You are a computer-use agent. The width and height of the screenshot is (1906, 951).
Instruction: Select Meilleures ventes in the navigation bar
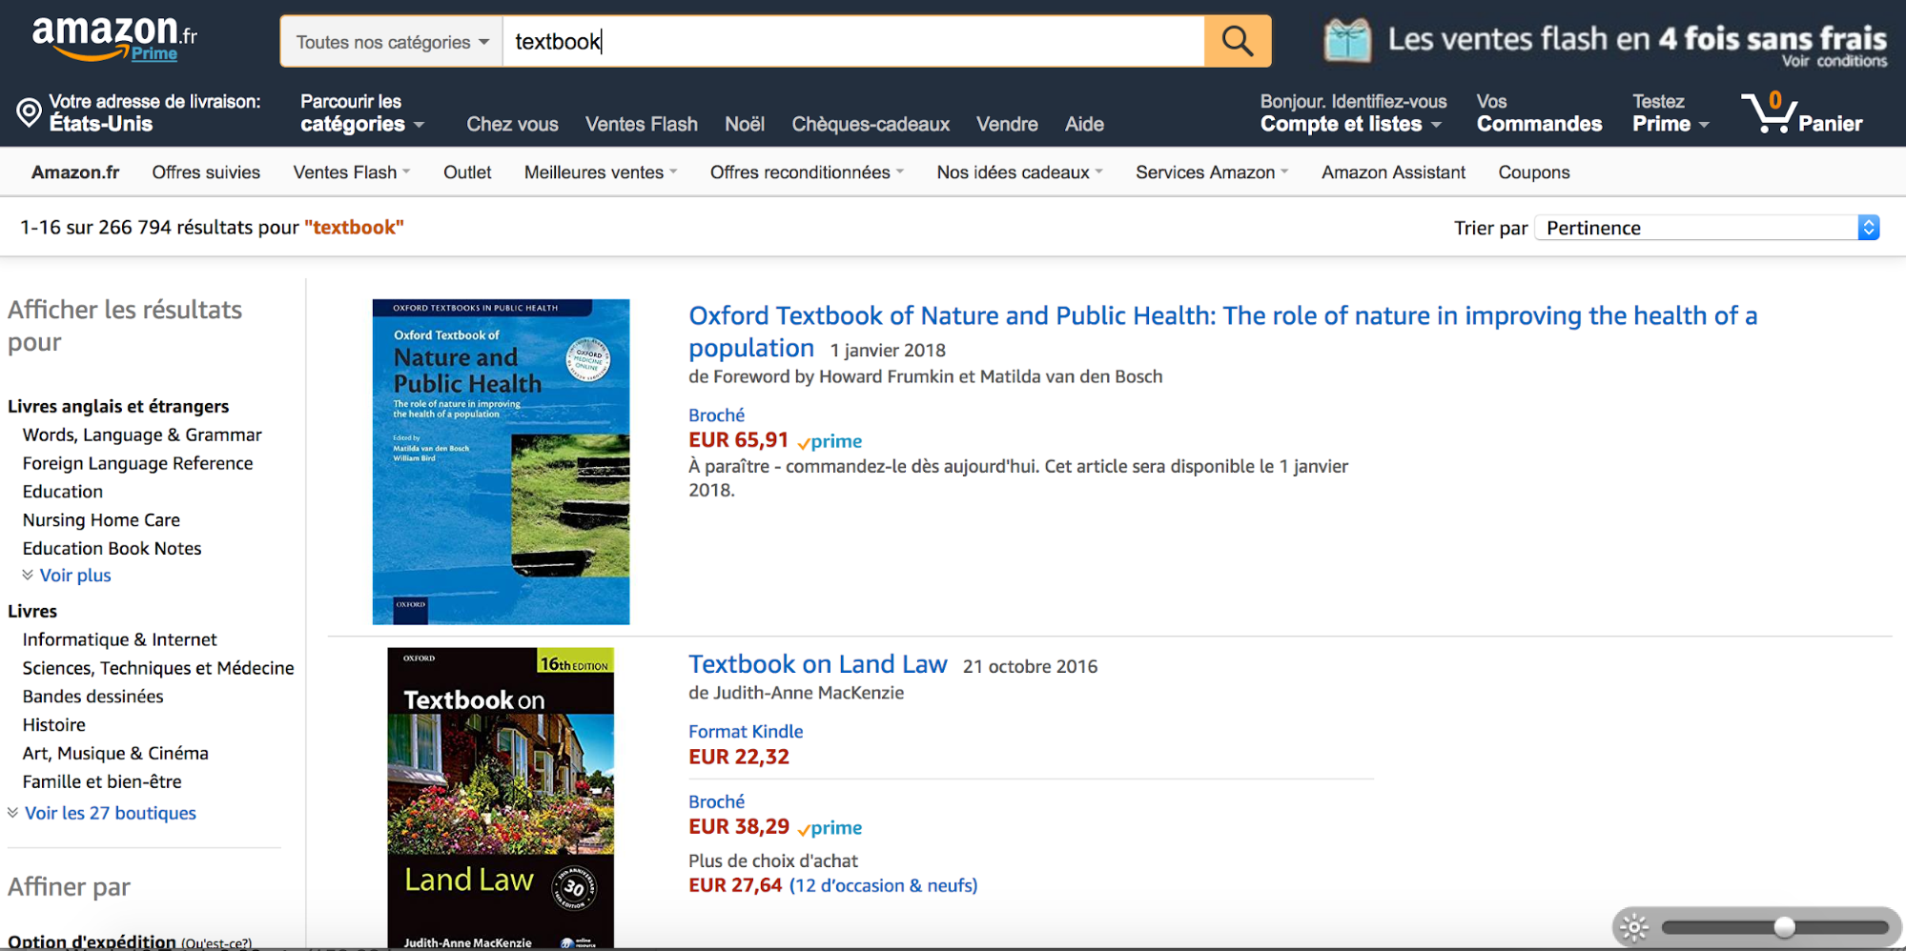[x=592, y=172]
